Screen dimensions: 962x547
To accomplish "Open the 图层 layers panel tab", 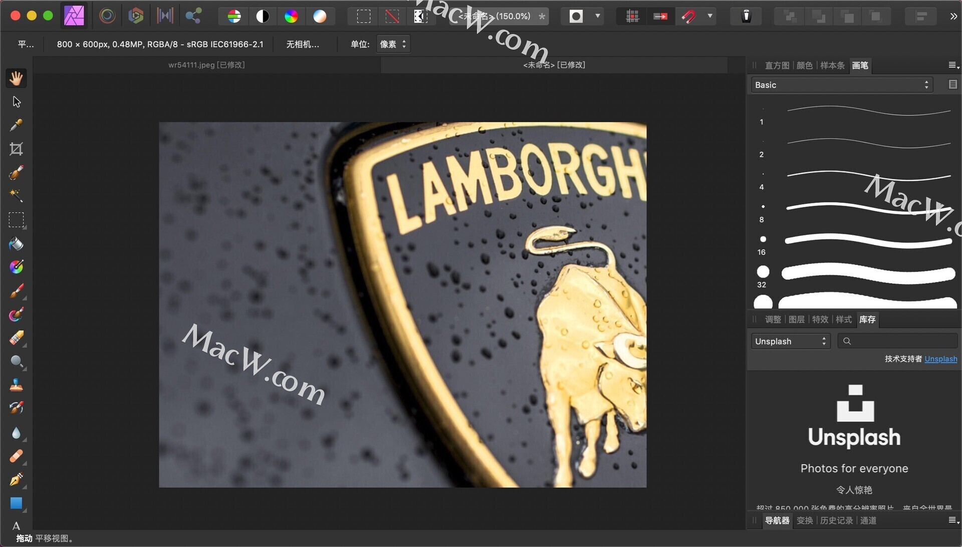I will coord(796,319).
